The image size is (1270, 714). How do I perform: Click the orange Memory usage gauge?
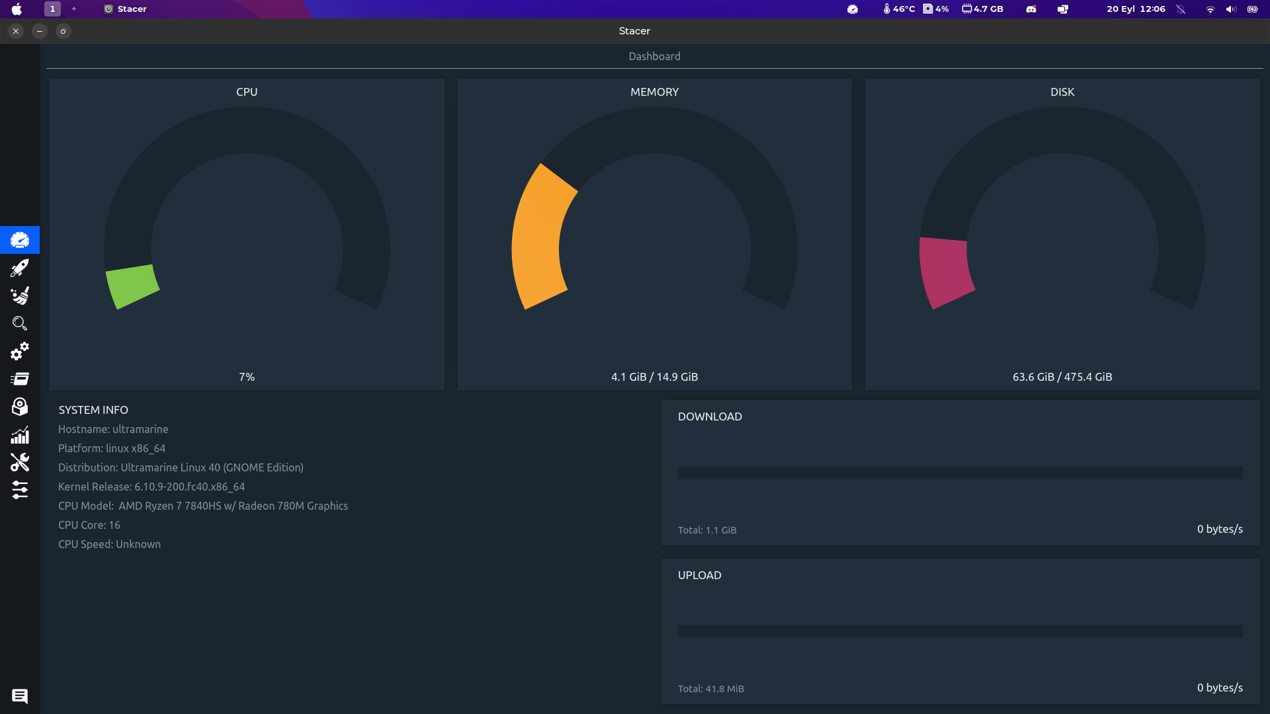point(539,238)
